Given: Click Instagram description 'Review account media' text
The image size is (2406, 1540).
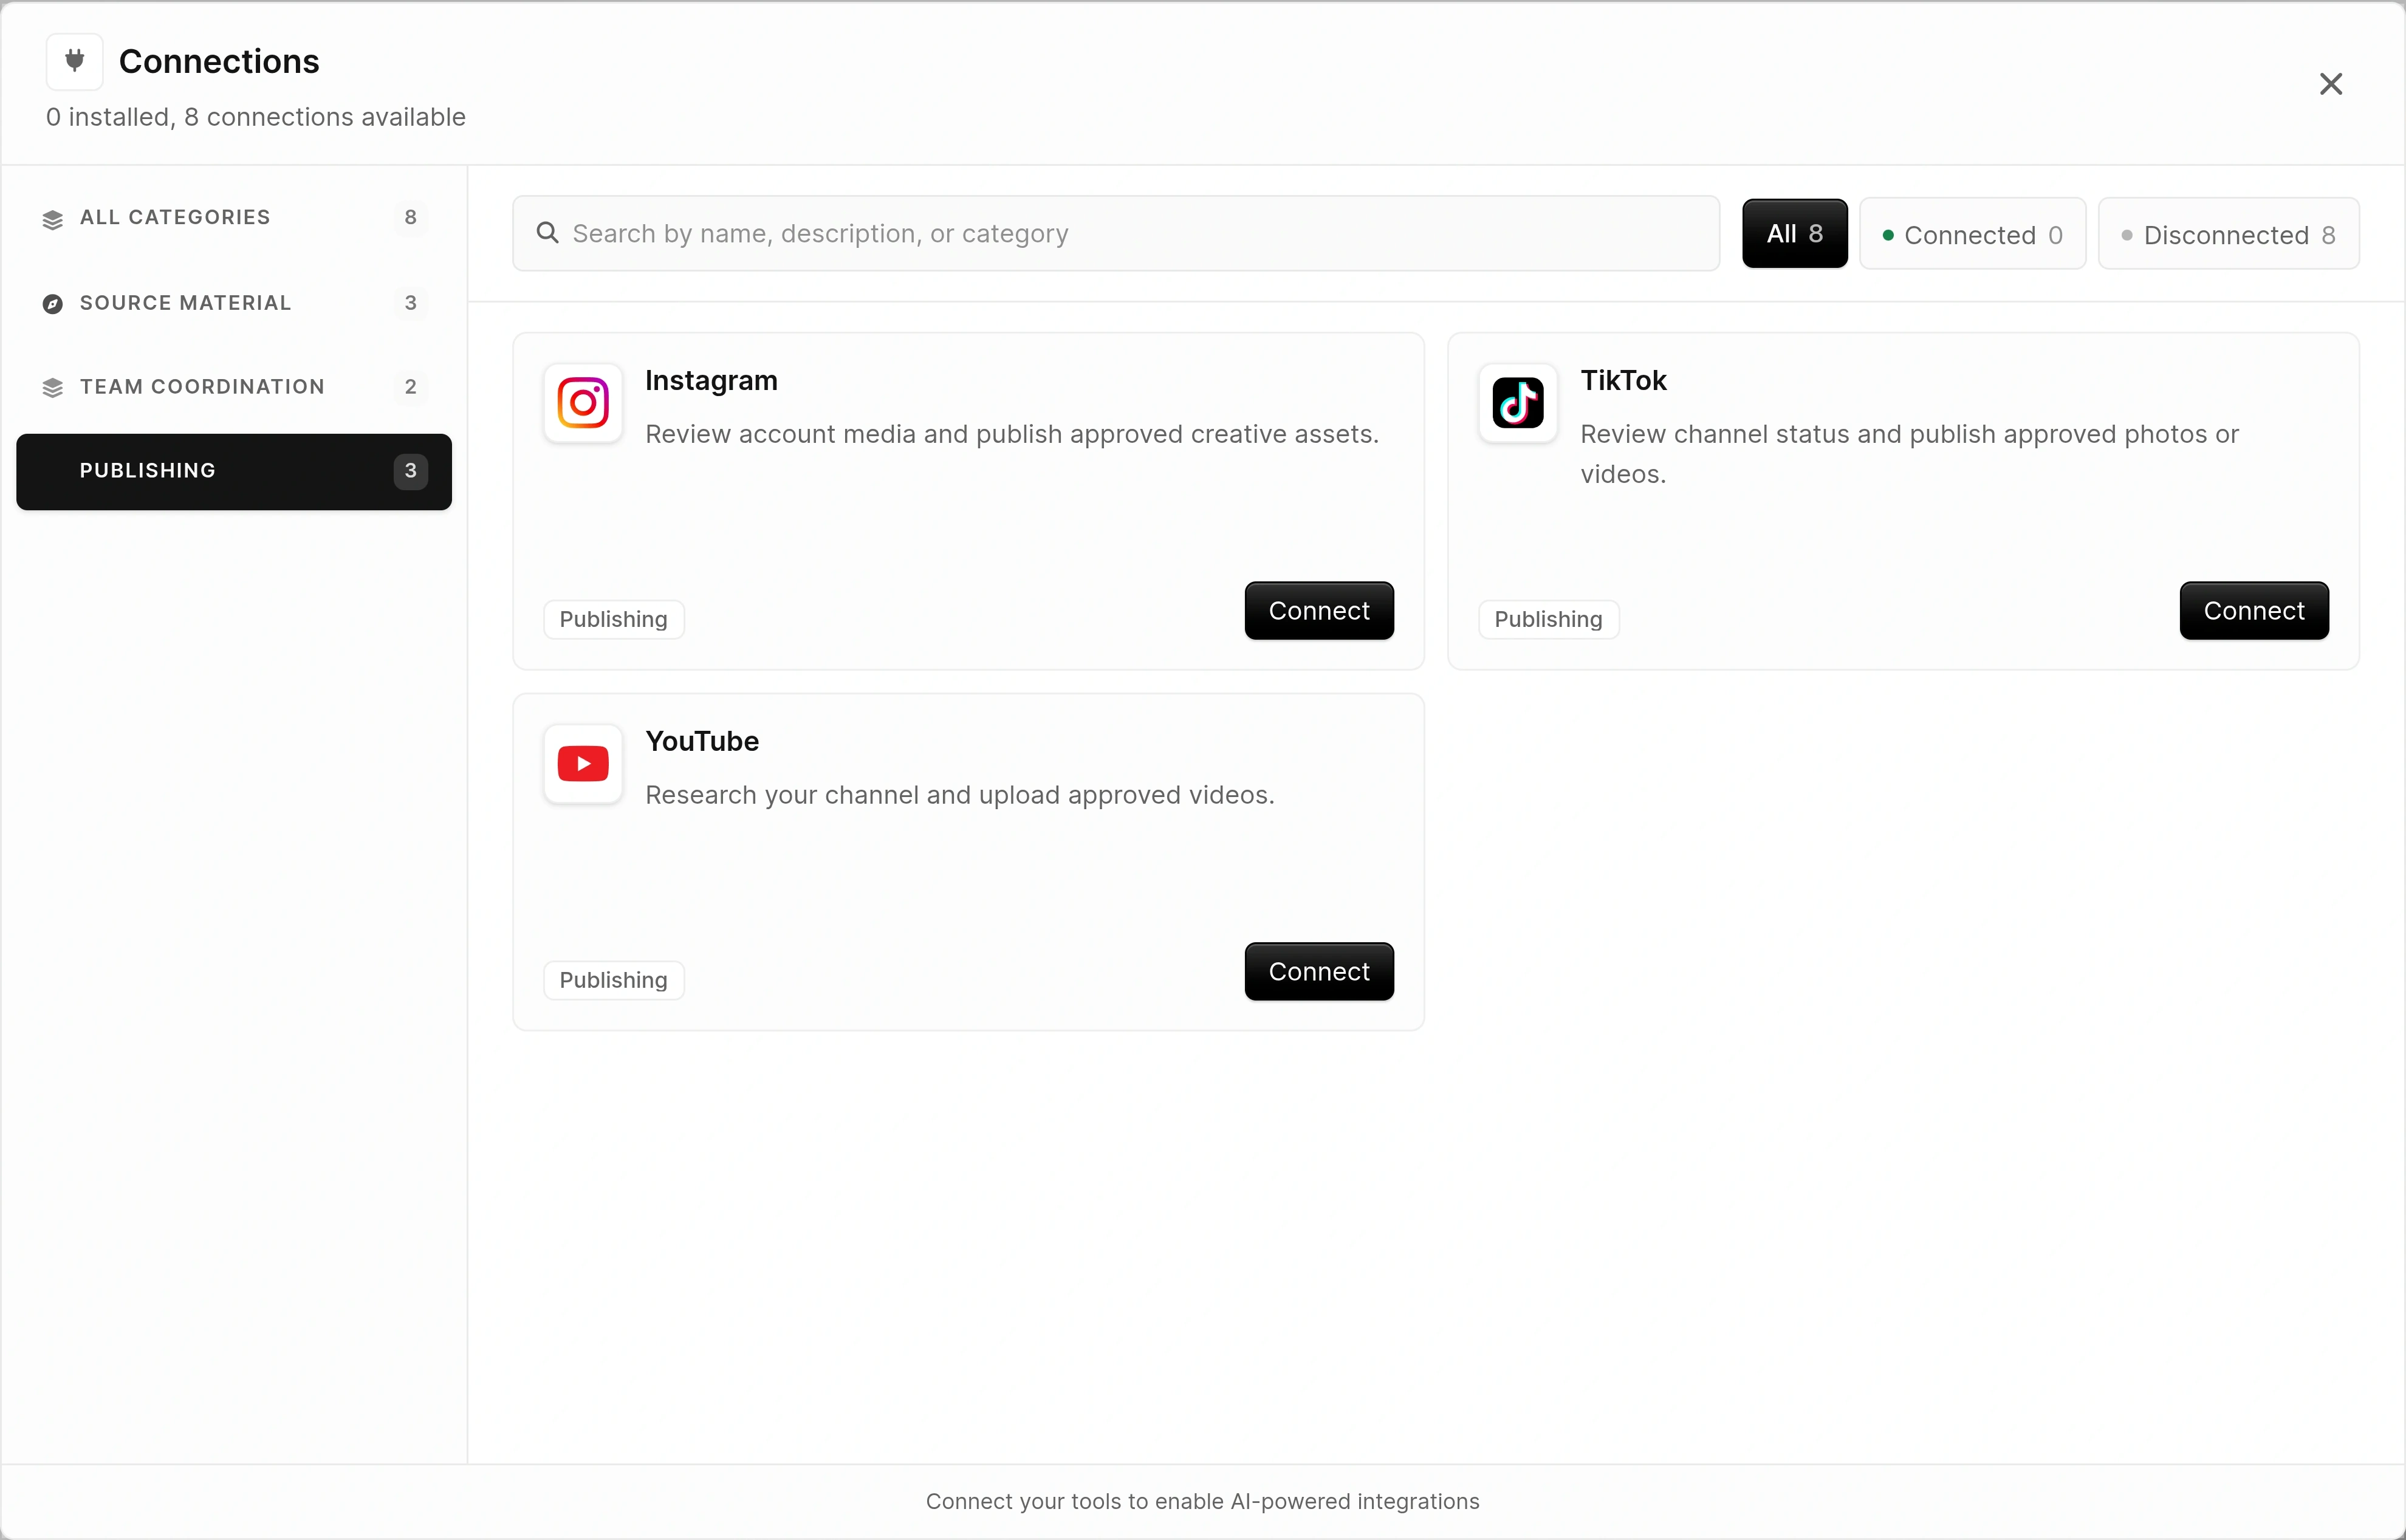Looking at the screenshot, I should (x=1012, y=434).
